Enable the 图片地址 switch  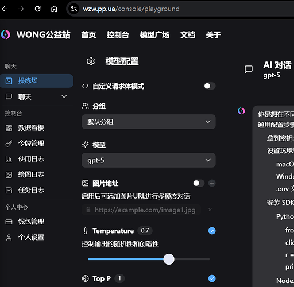[x=199, y=183]
